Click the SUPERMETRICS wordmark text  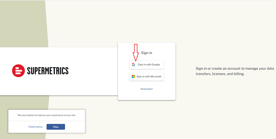(x=48, y=71)
